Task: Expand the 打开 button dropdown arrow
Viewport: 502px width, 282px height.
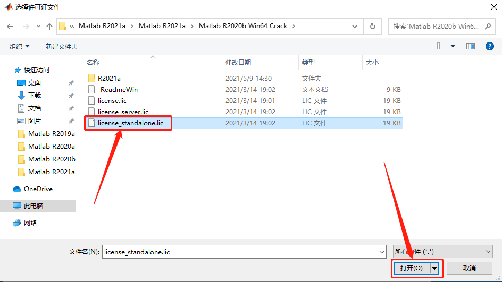Action: click(x=434, y=268)
